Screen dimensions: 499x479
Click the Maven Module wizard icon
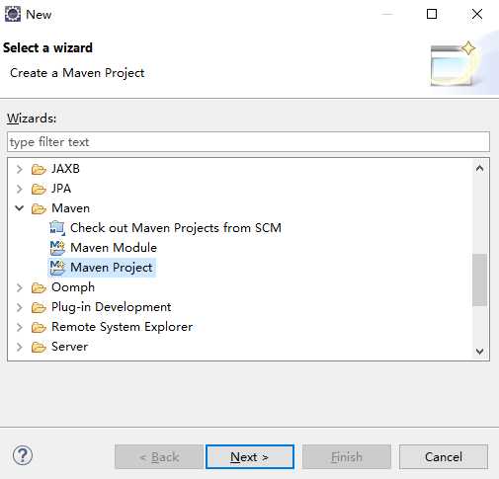coord(57,248)
